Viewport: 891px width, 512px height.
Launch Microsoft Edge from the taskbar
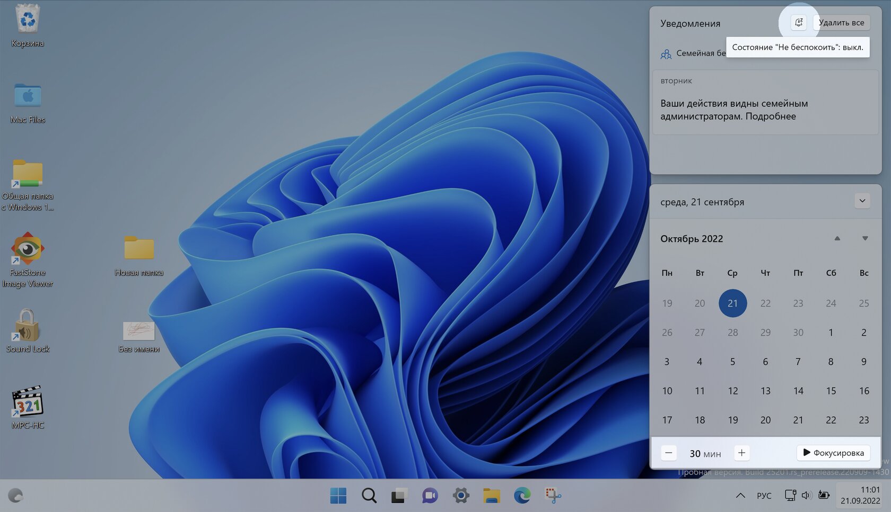[522, 496]
